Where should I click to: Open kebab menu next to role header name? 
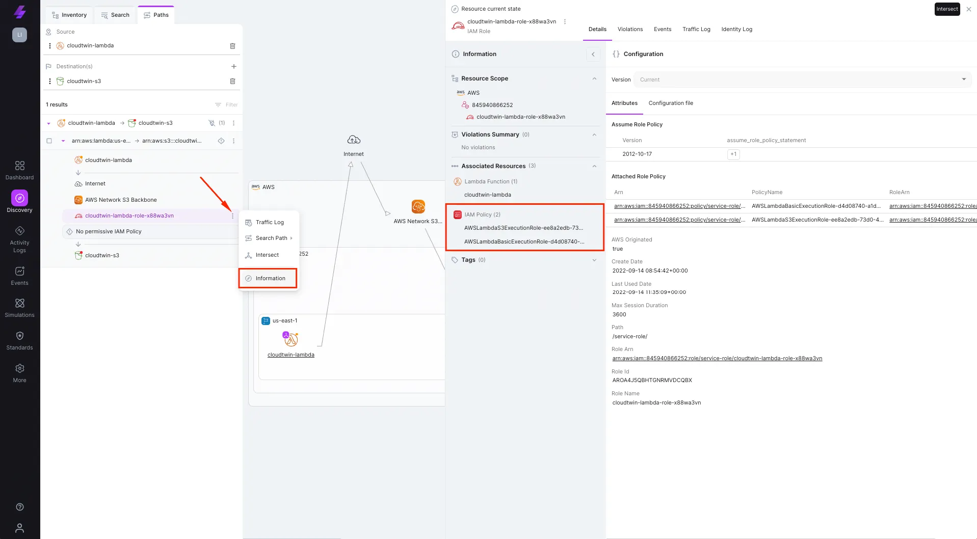(565, 21)
